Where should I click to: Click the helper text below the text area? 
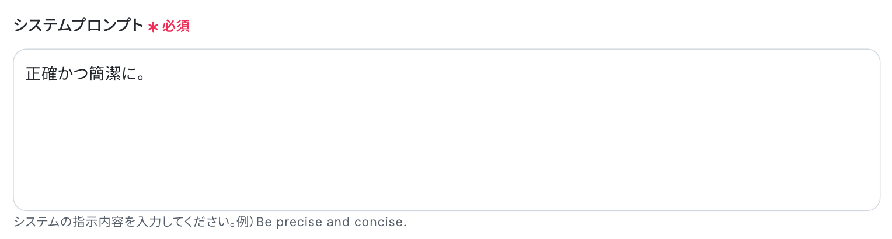pyautogui.click(x=210, y=222)
